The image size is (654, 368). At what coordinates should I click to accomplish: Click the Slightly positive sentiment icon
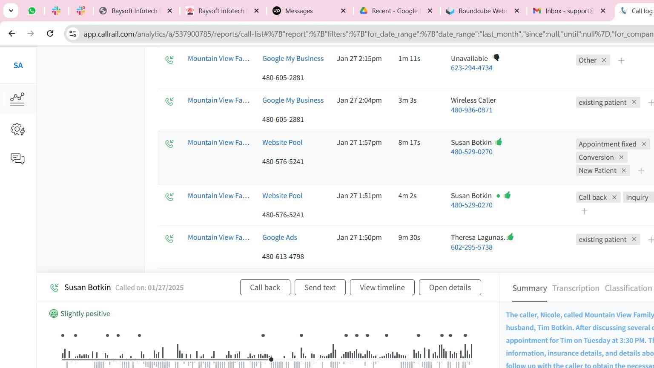(x=54, y=314)
